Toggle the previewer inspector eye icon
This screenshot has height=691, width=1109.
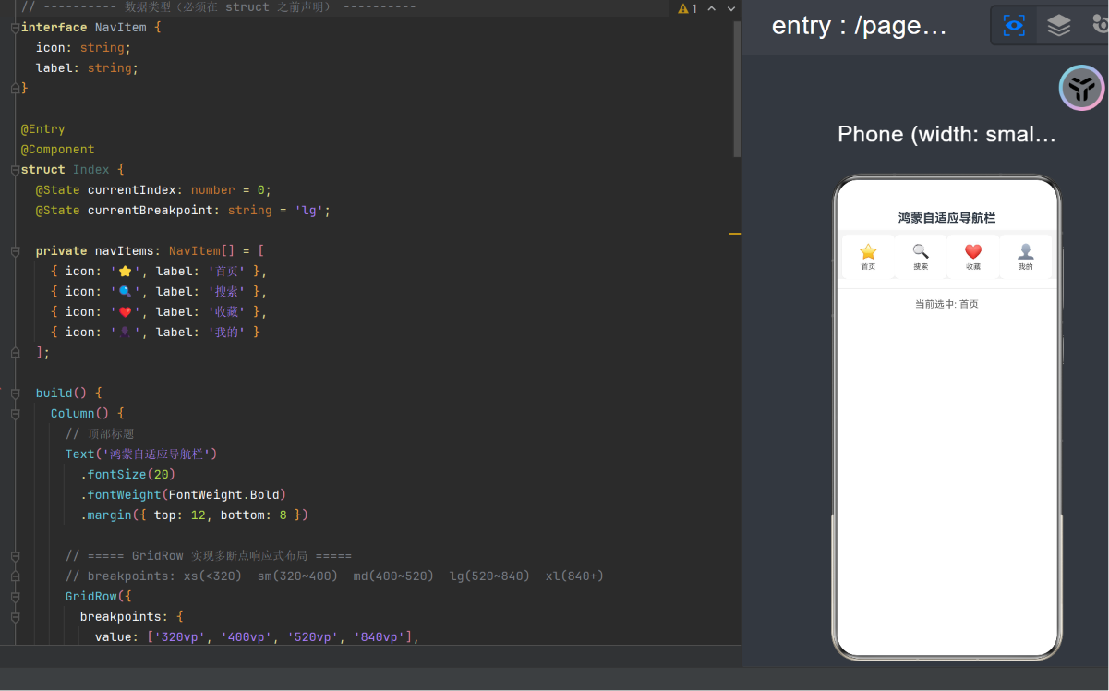click(x=1014, y=26)
